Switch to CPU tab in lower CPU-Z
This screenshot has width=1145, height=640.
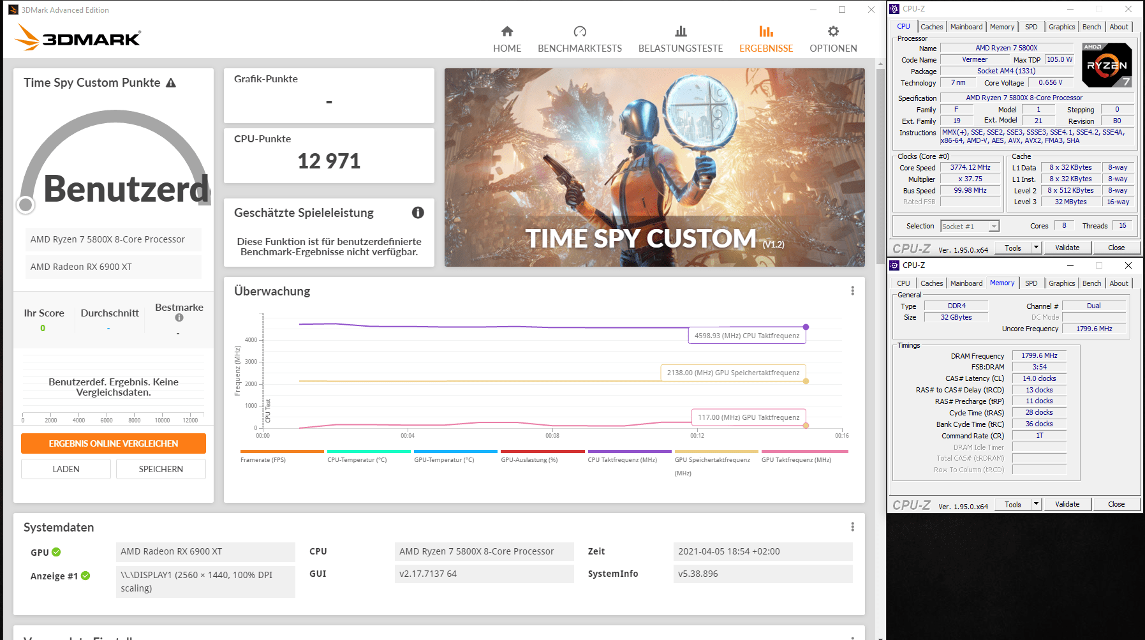click(x=904, y=283)
